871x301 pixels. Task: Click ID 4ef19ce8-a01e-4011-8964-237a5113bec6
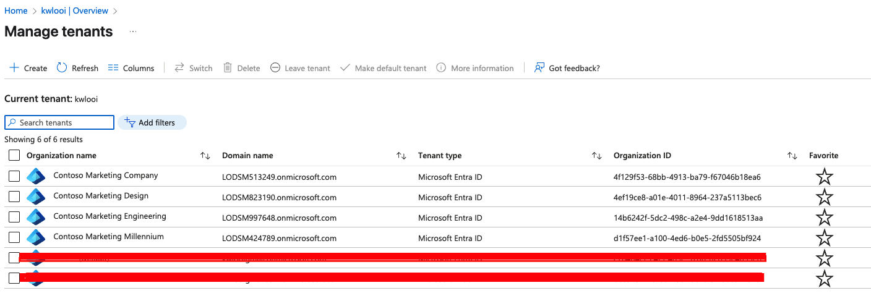(x=687, y=198)
